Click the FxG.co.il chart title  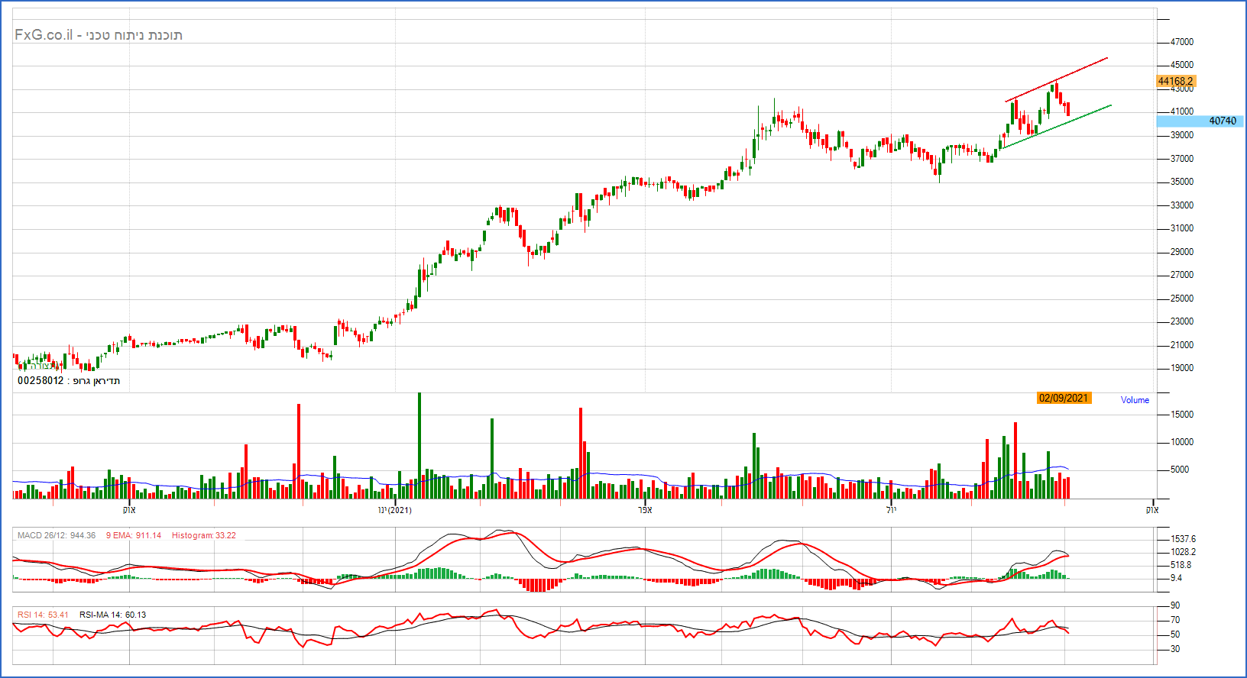pyautogui.click(x=99, y=35)
